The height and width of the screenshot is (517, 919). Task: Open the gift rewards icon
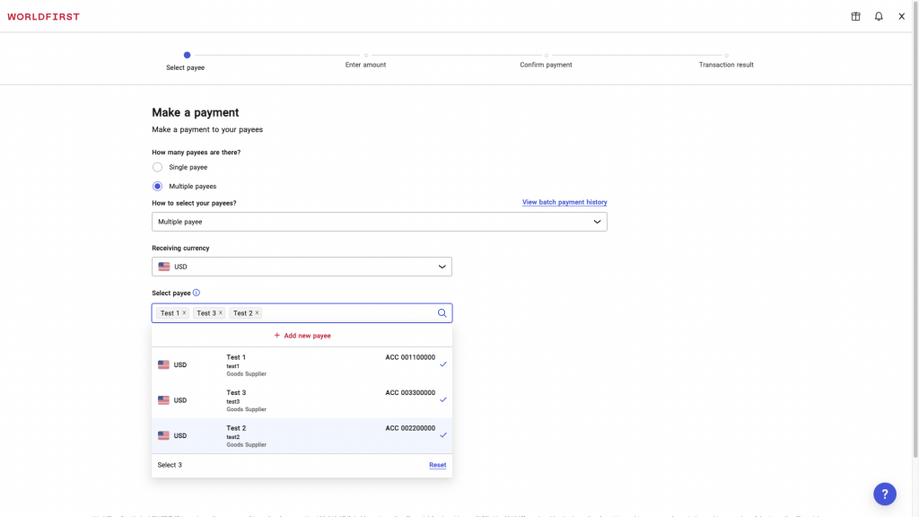pos(855,16)
